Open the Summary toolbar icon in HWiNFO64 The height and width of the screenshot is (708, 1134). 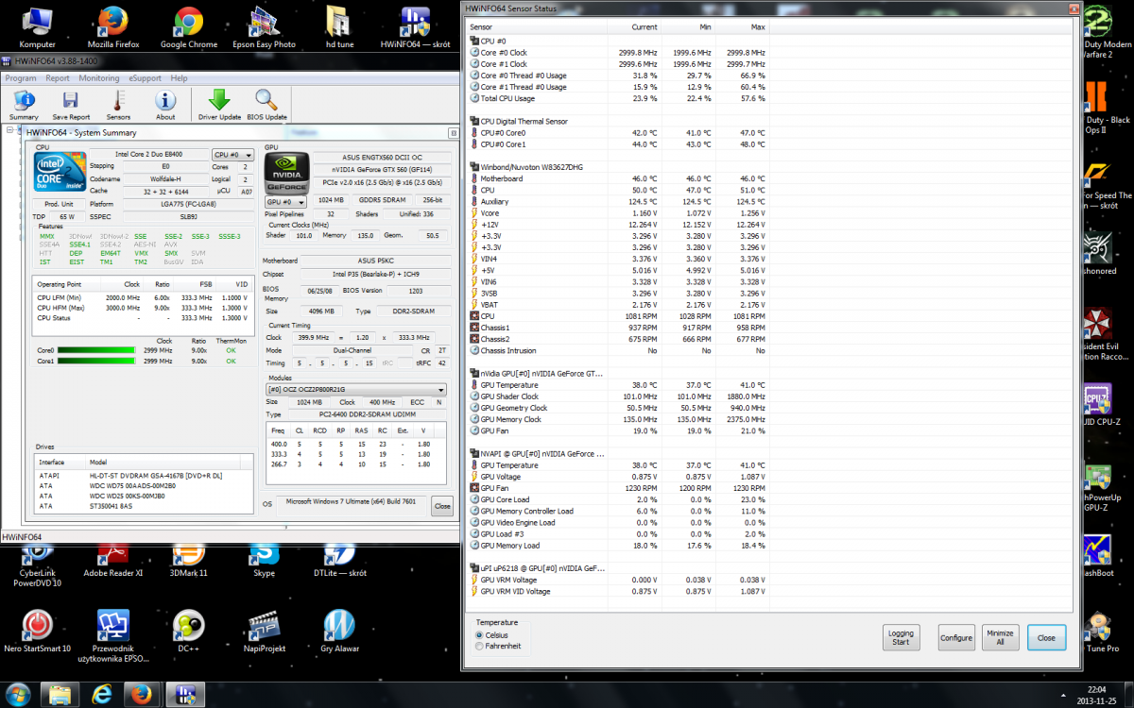pos(25,105)
